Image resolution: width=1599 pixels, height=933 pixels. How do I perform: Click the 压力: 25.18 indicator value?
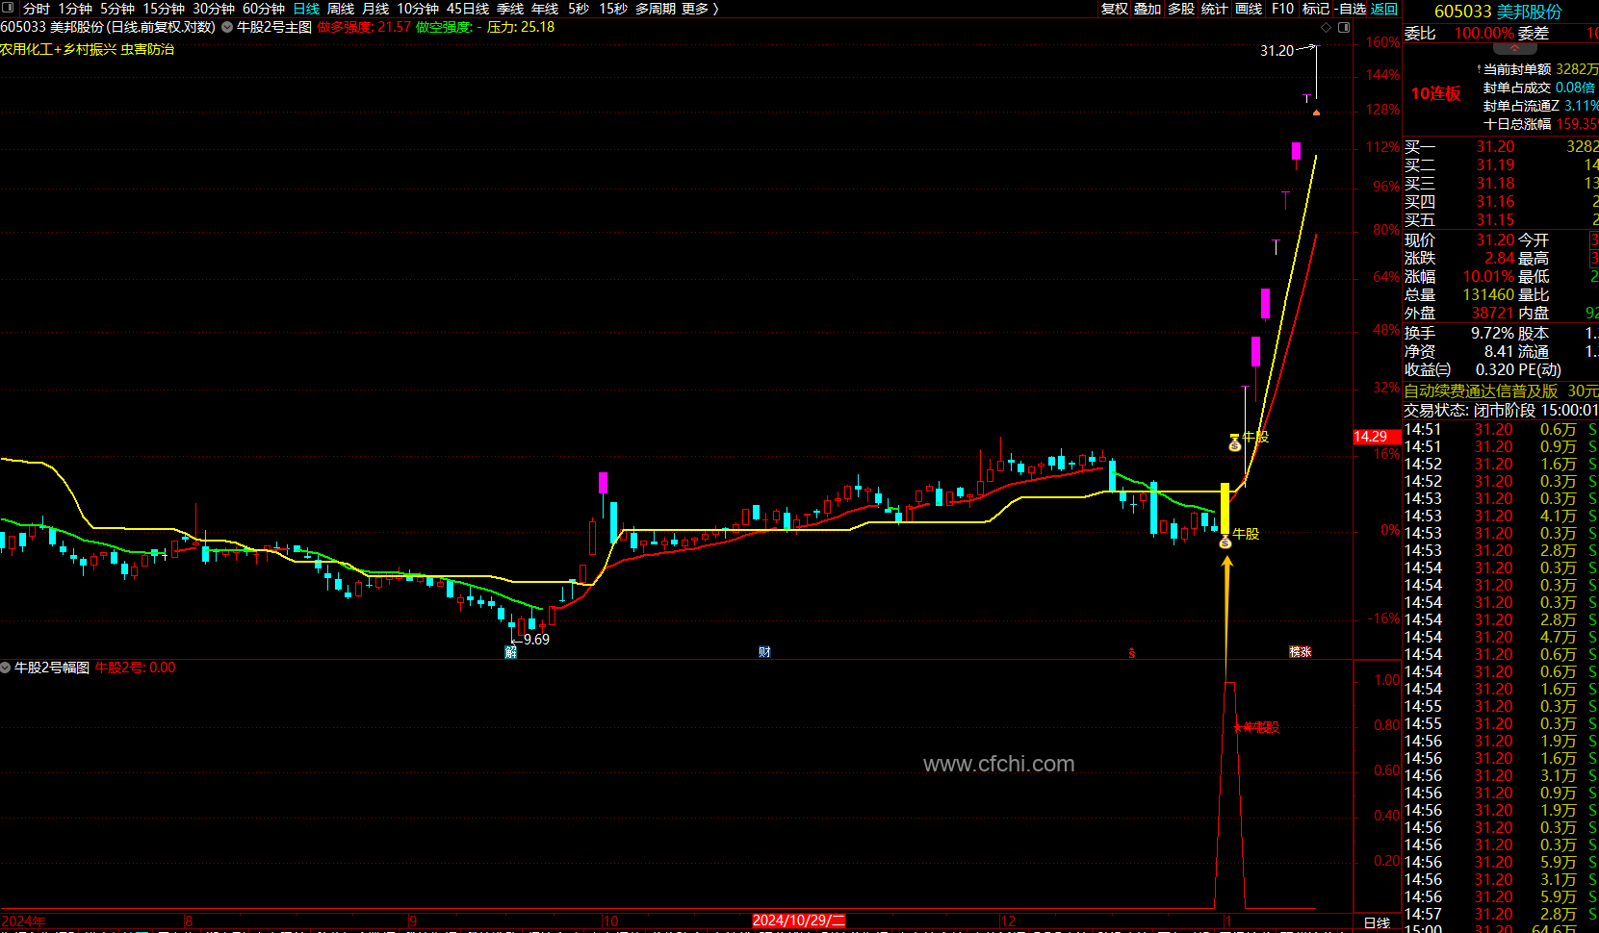click(521, 27)
